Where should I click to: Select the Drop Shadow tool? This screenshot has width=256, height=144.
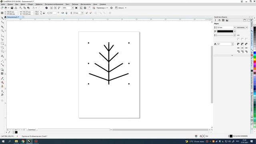(x=2, y=70)
